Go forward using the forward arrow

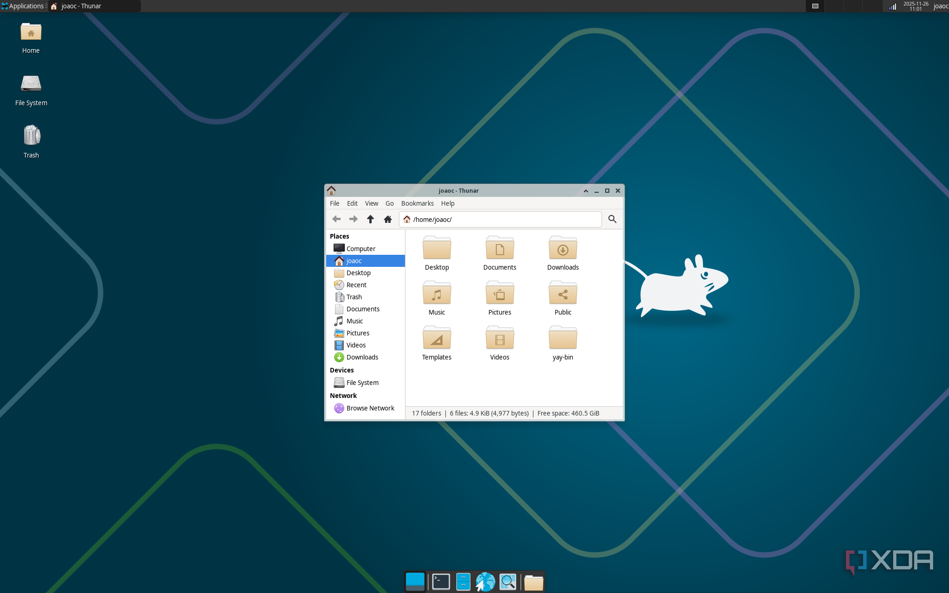pyautogui.click(x=353, y=219)
